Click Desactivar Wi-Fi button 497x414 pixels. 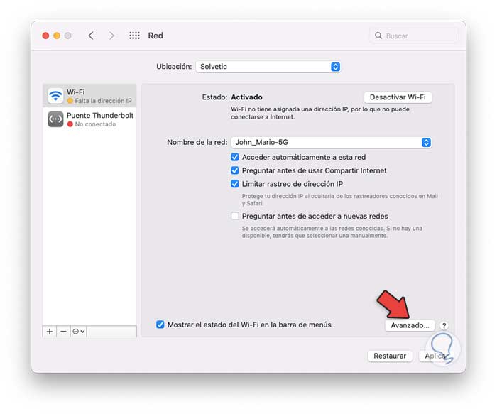[x=398, y=97]
